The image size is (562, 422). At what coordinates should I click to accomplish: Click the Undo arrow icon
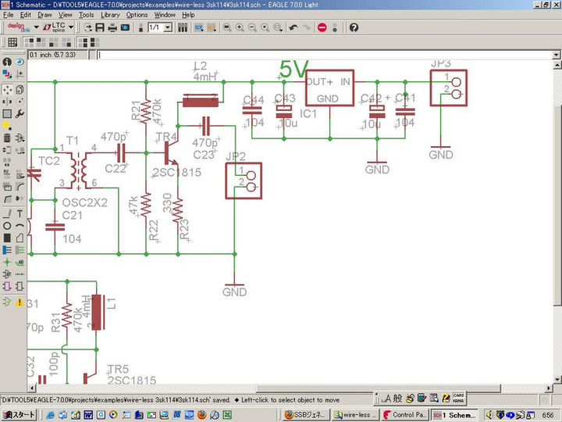click(x=293, y=27)
